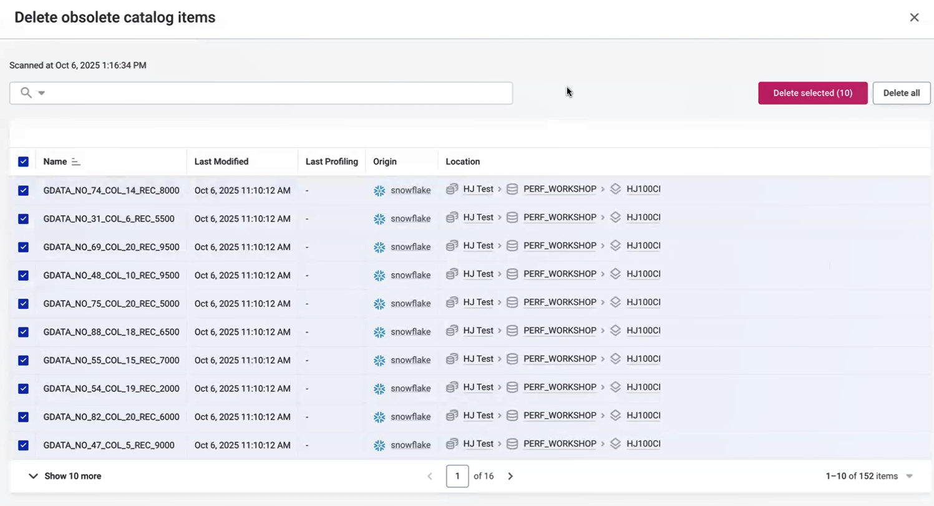
Task: Click the Delete all button
Action: pos(901,93)
